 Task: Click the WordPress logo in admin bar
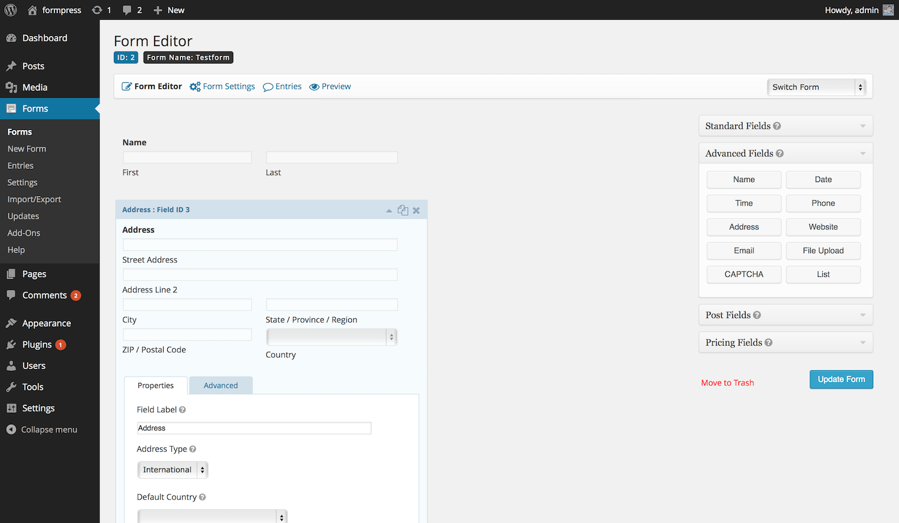pyautogui.click(x=11, y=10)
